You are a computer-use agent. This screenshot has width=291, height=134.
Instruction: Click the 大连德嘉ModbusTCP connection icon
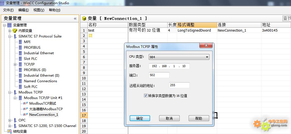[x=26, y=109]
